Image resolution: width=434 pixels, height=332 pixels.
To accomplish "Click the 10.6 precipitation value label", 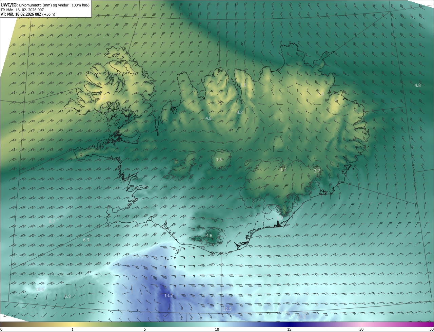I will tap(40, 290).
